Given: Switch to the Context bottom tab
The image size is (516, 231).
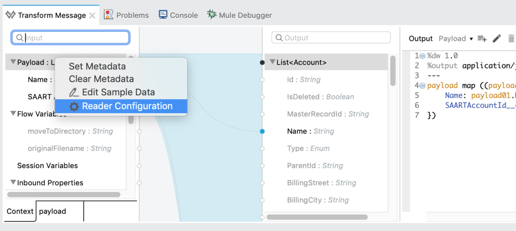Looking at the screenshot, I should (x=20, y=211).
